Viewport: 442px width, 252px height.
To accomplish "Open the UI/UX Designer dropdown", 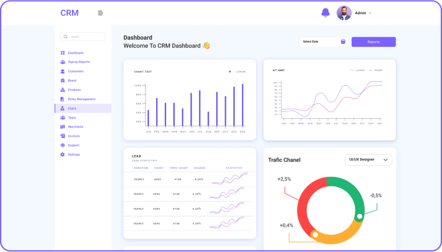I will pos(368,160).
